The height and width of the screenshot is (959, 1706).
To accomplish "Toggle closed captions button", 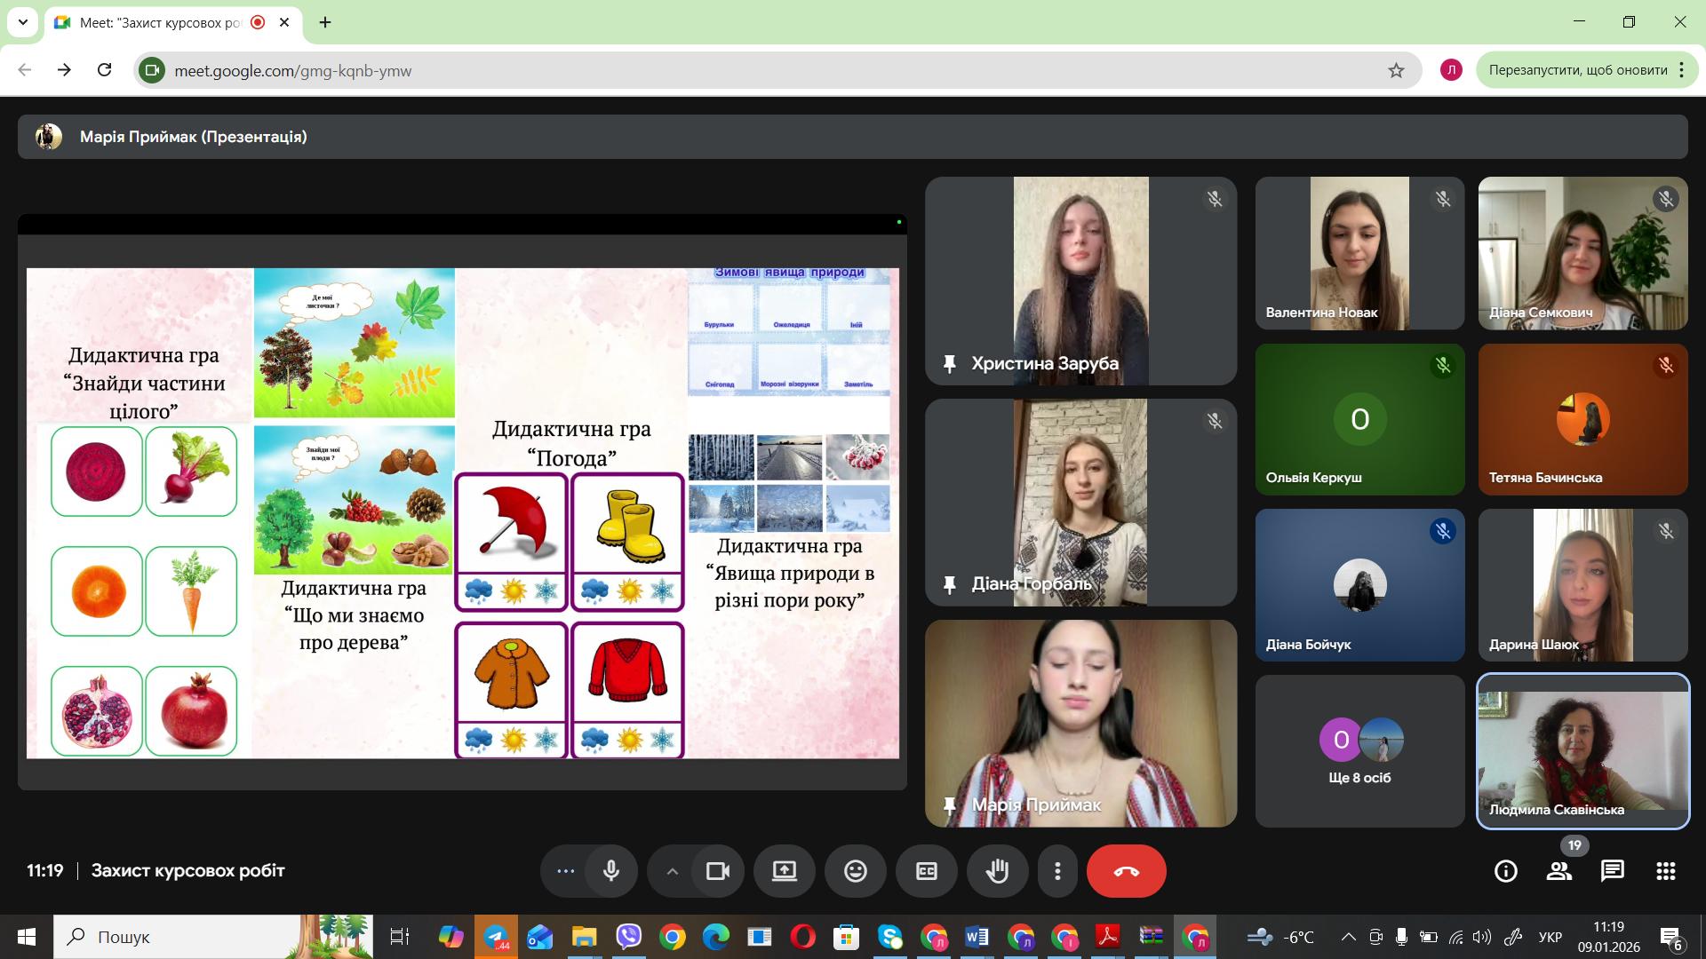I will click(926, 871).
